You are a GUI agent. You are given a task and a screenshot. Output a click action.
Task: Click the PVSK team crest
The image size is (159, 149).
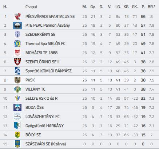coord(17,80)
